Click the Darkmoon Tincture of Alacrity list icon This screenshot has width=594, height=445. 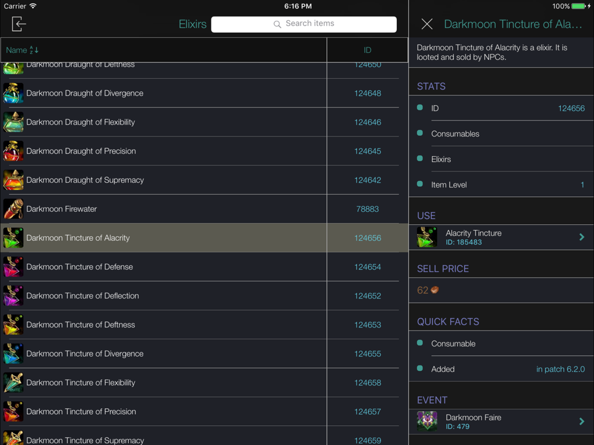pos(13,238)
